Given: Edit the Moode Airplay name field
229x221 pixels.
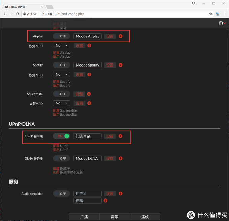Looking at the screenshot, I should click(x=88, y=36).
